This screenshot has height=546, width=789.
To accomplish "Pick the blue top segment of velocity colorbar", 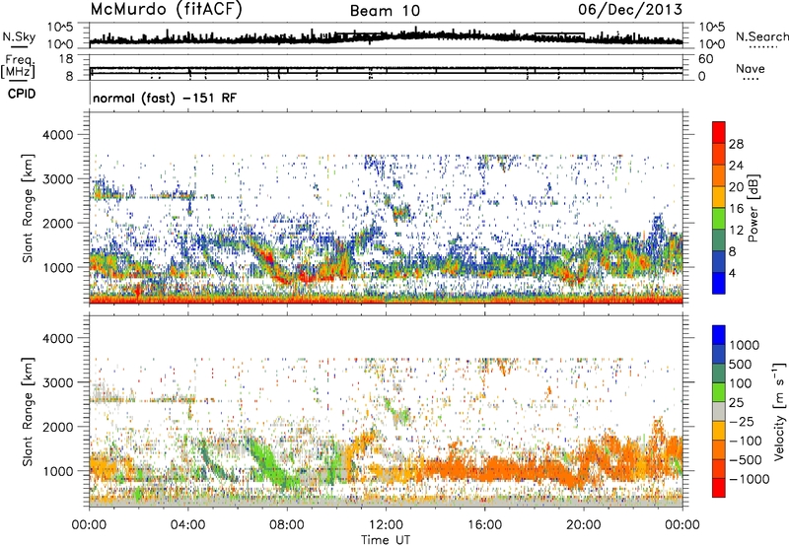I will 719,335.
